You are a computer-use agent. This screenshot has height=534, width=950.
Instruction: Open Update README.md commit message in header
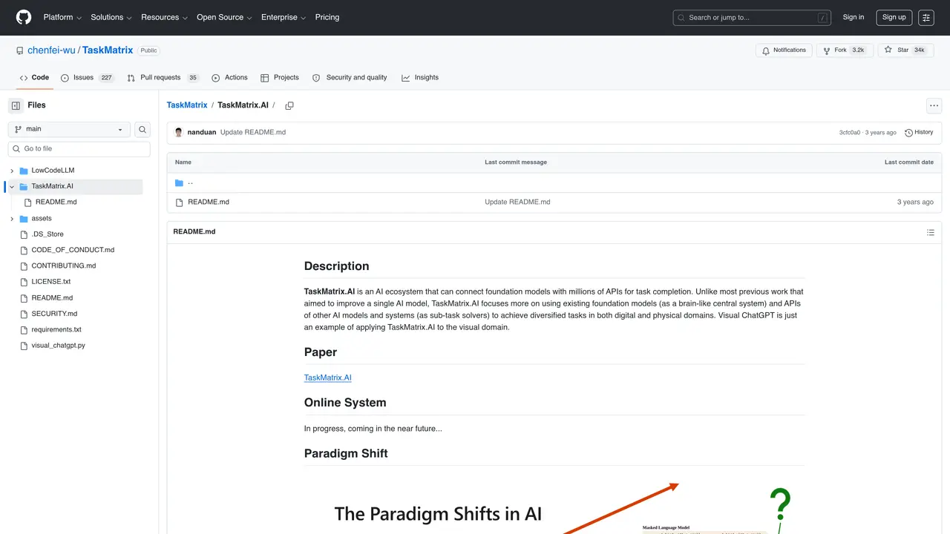pyautogui.click(x=253, y=132)
